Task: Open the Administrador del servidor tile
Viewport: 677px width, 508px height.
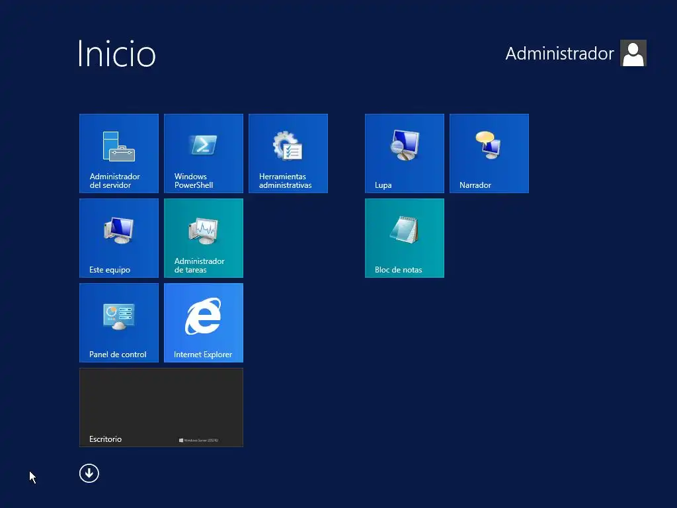Action: 119,153
